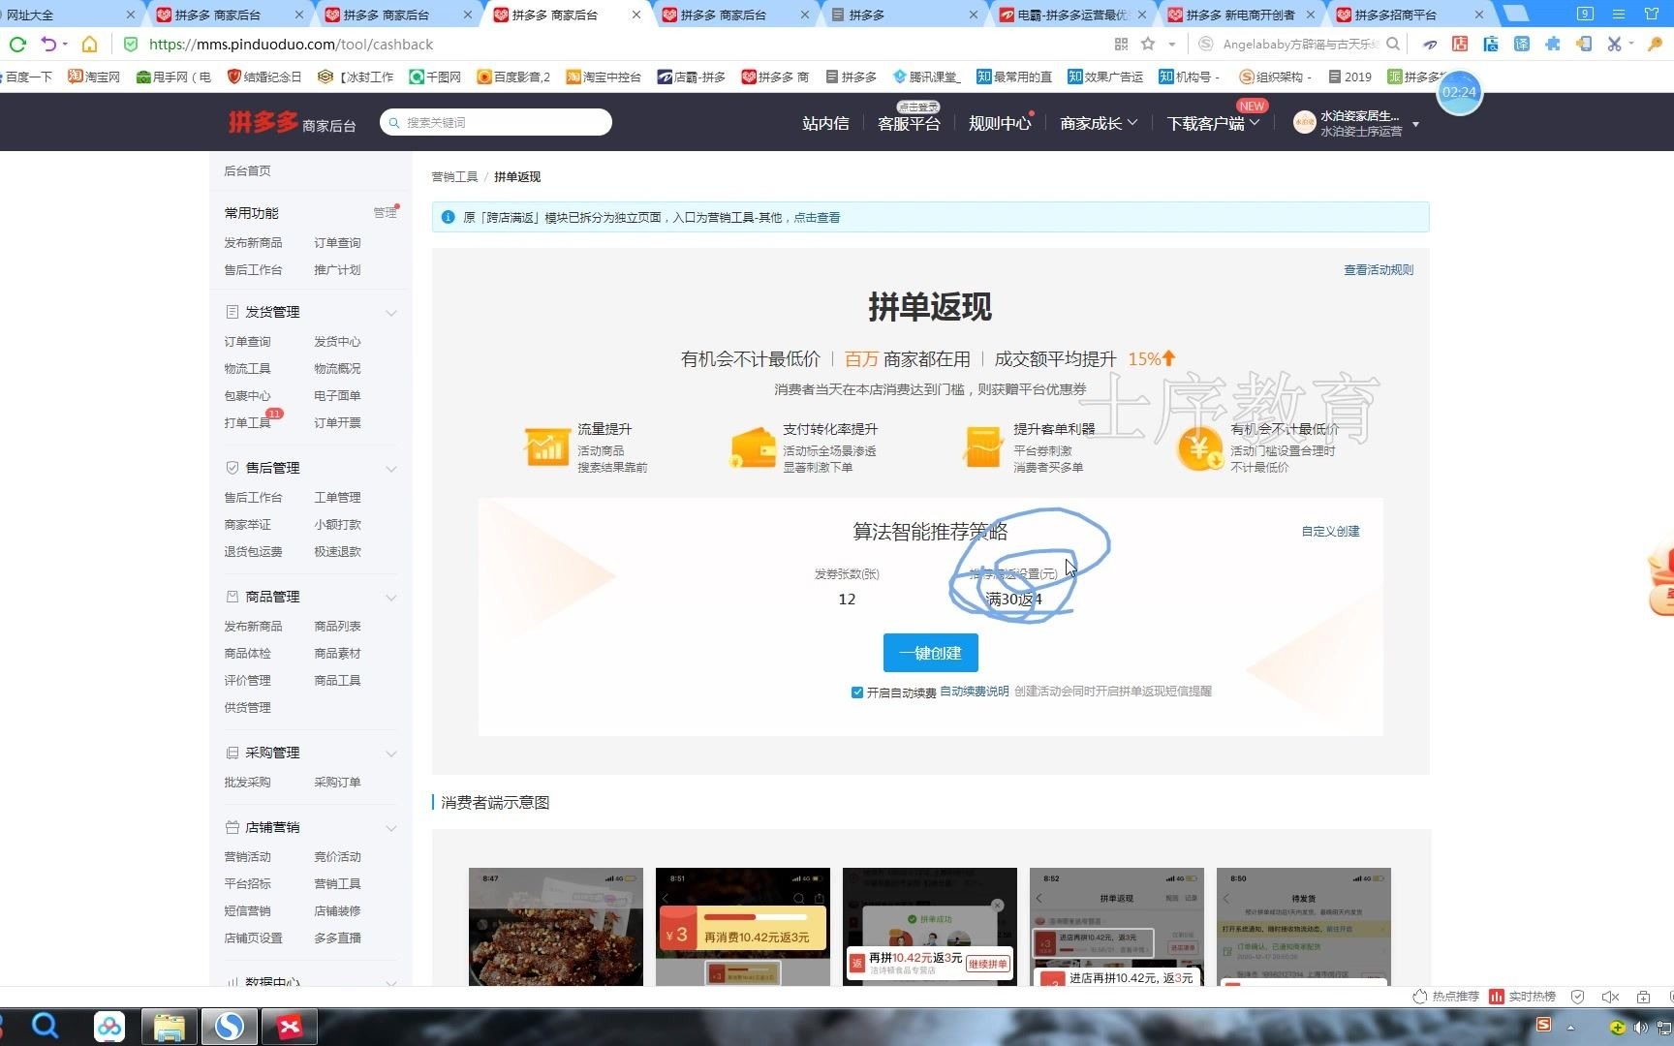This screenshot has height=1046, width=1674.
Task: Open the 自动续费说明 link
Action: point(975,692)
